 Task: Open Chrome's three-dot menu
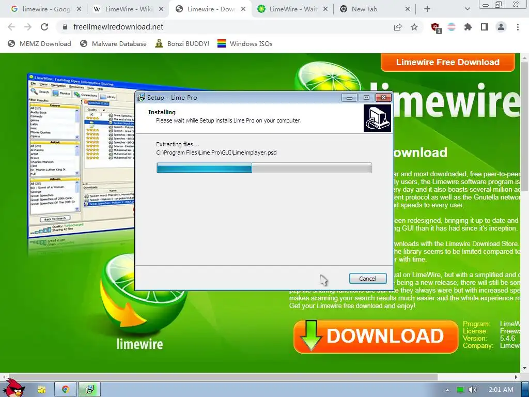[518, 27]
